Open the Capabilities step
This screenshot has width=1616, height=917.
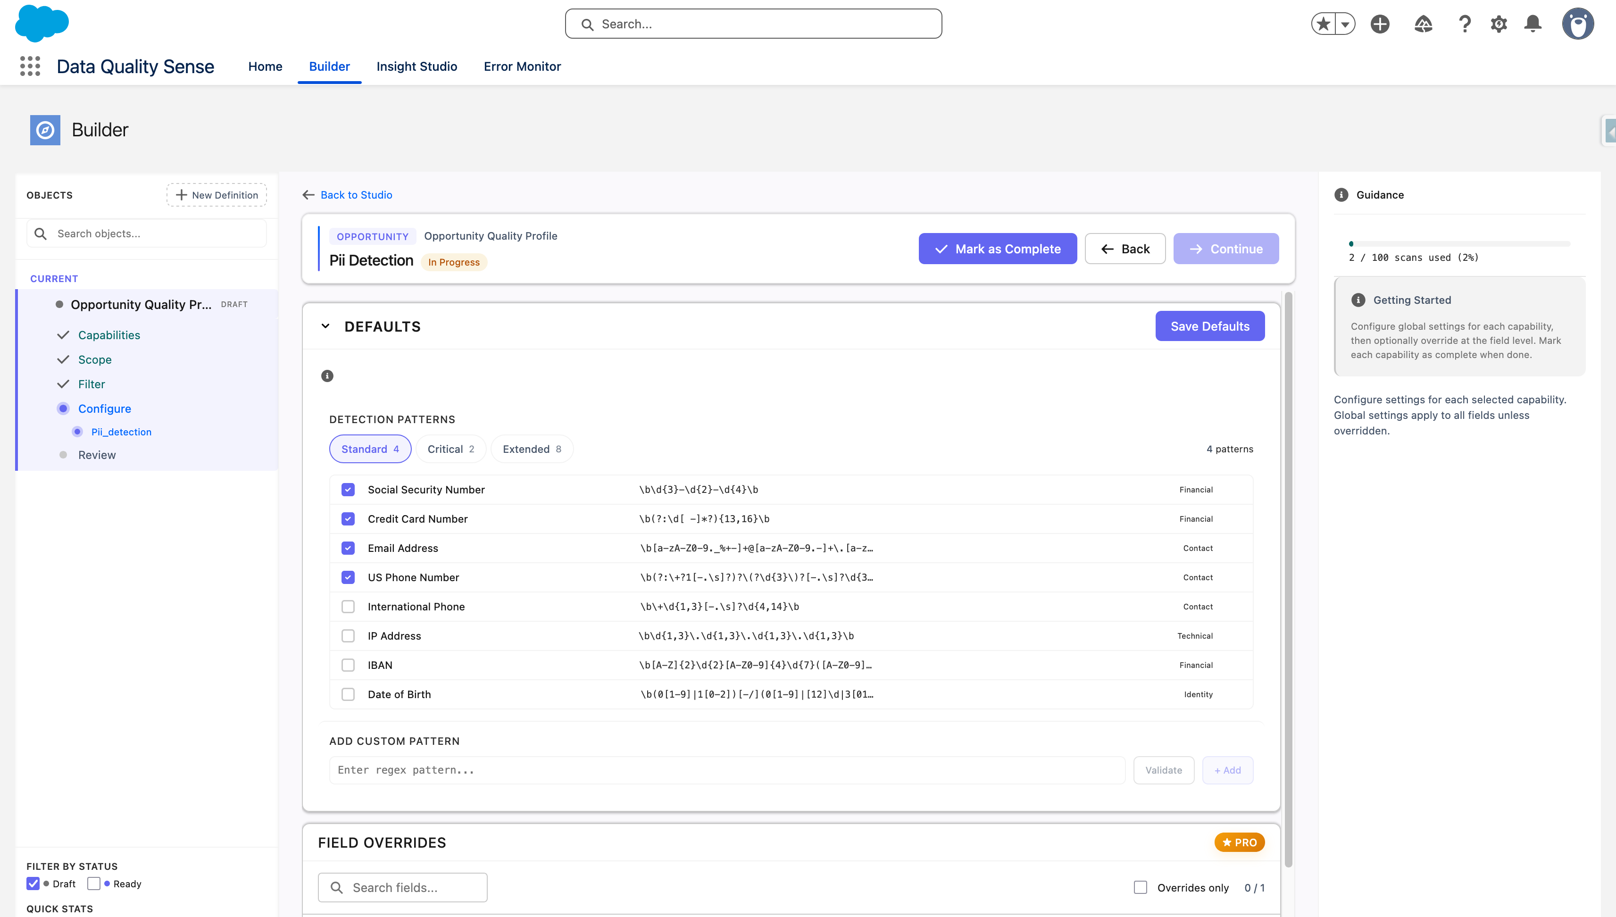pyautogui.click(x=109, y=335)
